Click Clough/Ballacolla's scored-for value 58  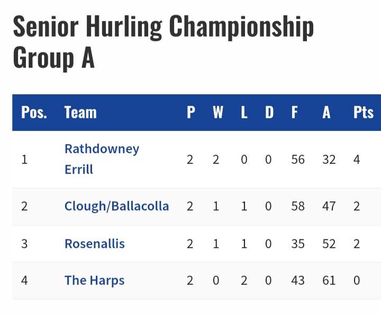(298, 206)
